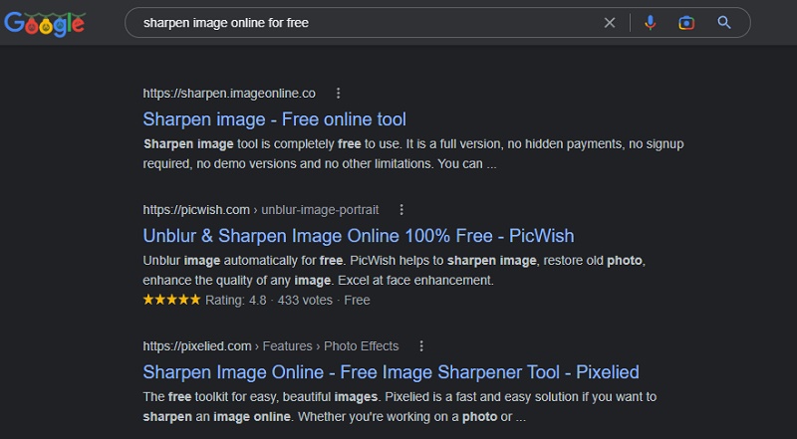Open three-dot menu beside pixelied.com result
The image size is (797, 439).
click(x=421, y=346)
